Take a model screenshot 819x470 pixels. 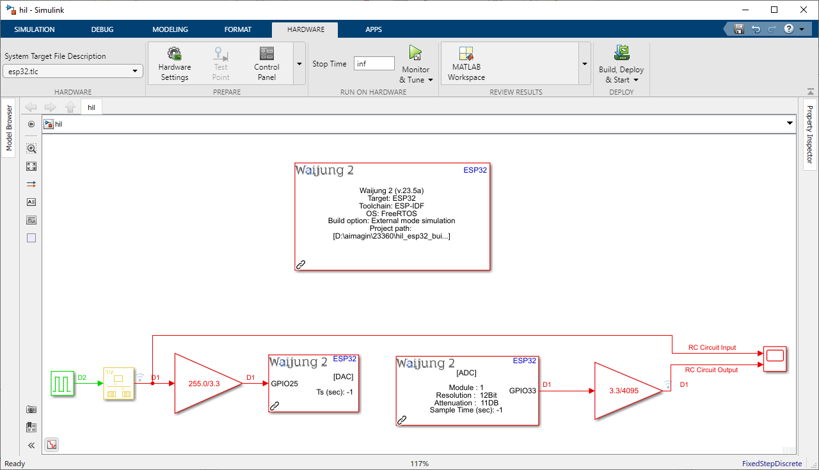[x=31, y=409]
